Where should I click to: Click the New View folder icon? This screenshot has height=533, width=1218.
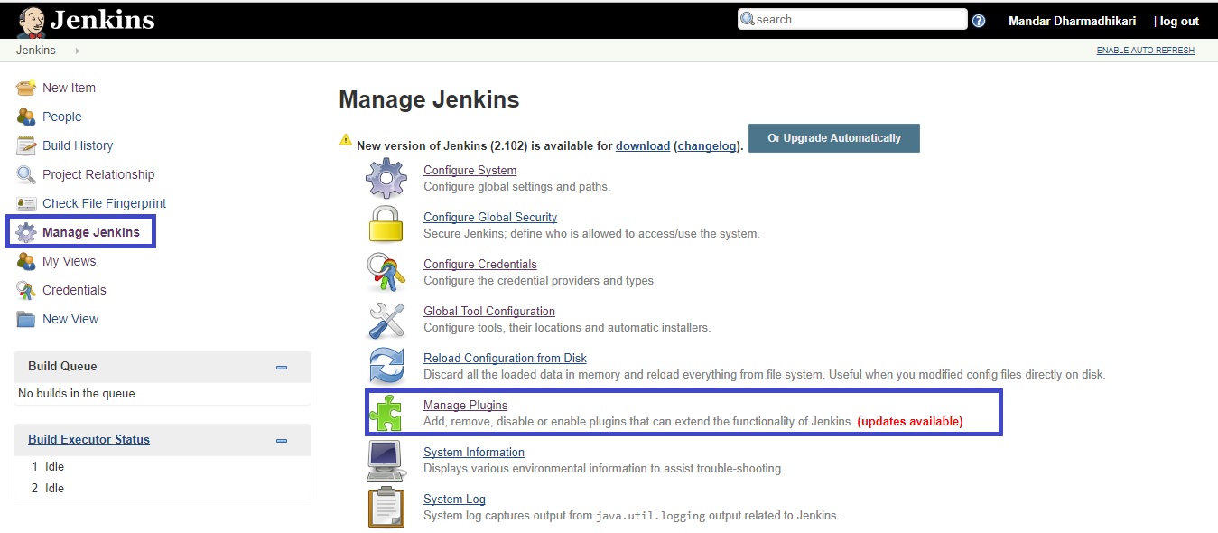click(26, 319)
